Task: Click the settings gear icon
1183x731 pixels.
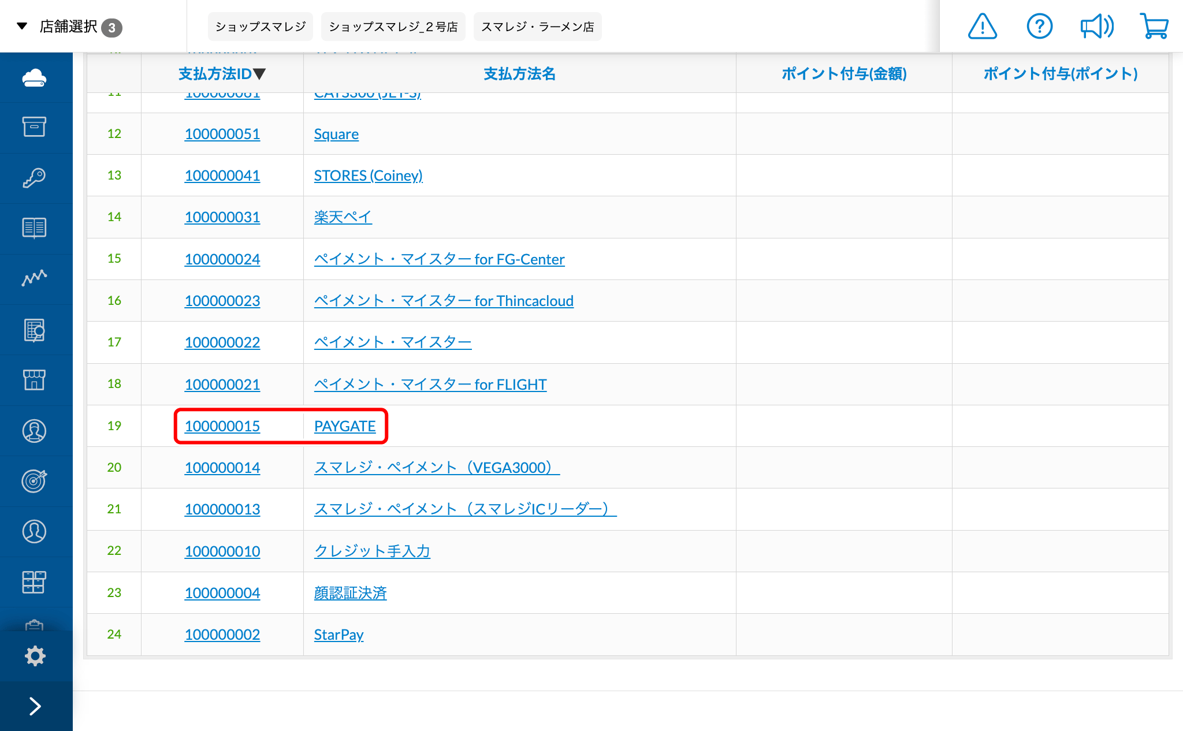Action: point(35,656)
